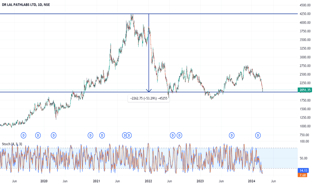The image size is (313, 185).
Task: Open the dividend marker just before 2021
Action: (90, 136)
